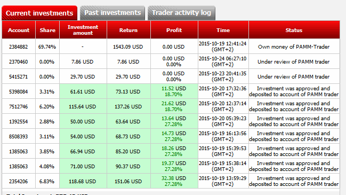
Task: Click the Share column header
Action: pos(47,30)
